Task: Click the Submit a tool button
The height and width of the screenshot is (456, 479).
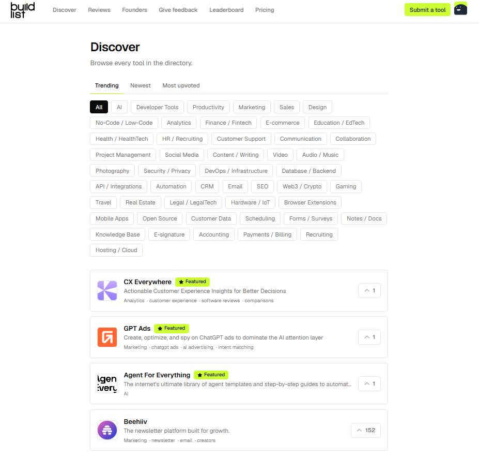Action: 427,10
